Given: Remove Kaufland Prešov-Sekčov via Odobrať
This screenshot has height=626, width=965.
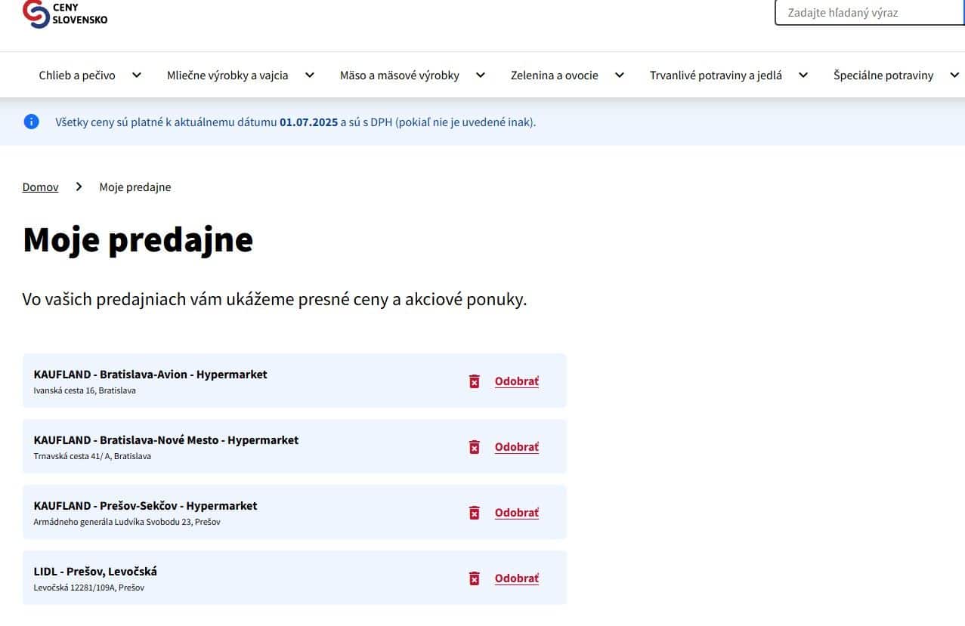Looking at the screenshot, I should (x=517, y=513).
